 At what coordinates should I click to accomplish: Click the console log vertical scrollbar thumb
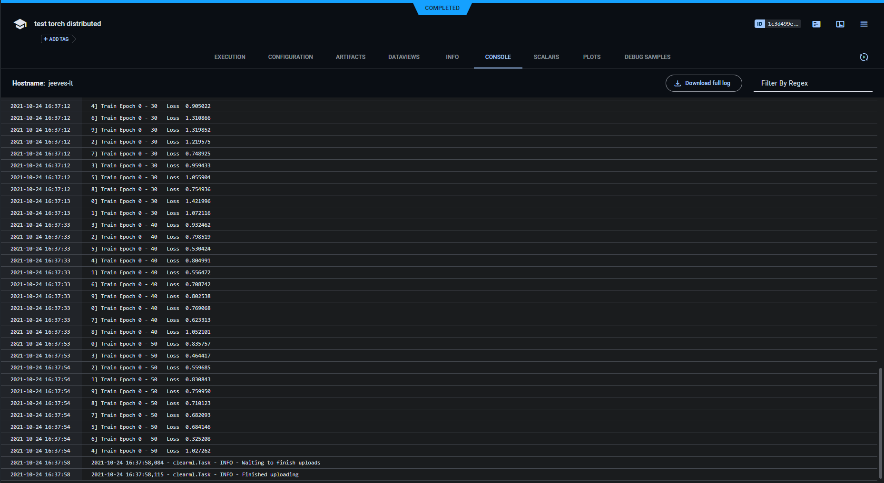[x=881, y=423]
